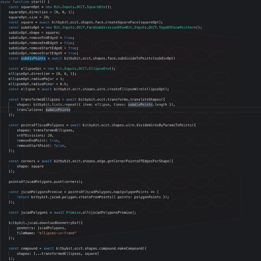The height and width of the screenshot is (261, 261).
Task: Click the line 'shape: square'
Action: 30,166
